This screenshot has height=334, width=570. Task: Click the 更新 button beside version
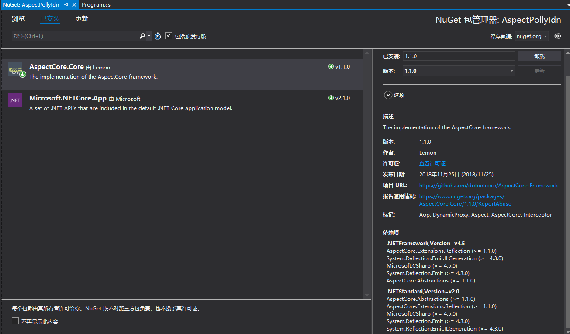coord(539,71)
